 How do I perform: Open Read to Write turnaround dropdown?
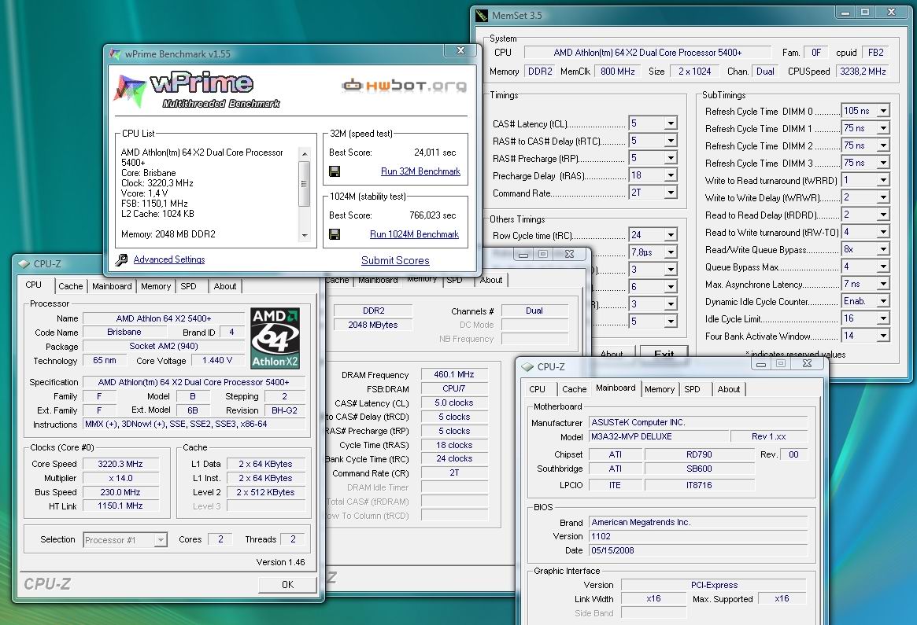tap(883, 232)
